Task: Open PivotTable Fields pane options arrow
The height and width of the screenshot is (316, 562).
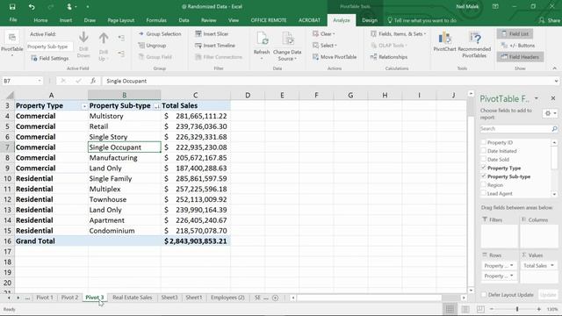Action: [x=537, y=98]
